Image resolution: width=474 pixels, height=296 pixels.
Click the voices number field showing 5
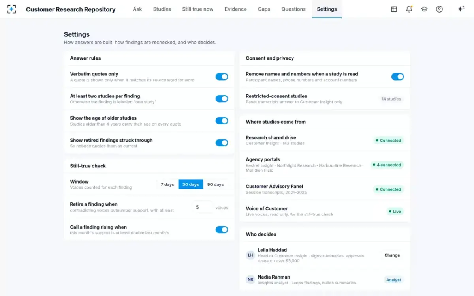(203, 207)
